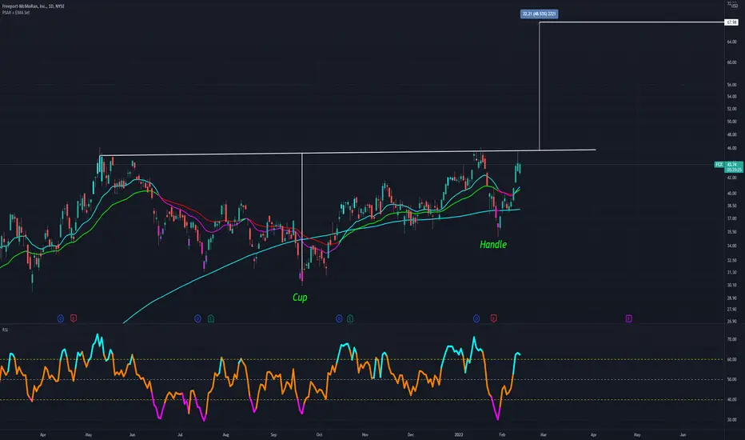Click the 30.00 RSI axis label
The height and width of the screenshot is (440, 745).
pos(731,420)
